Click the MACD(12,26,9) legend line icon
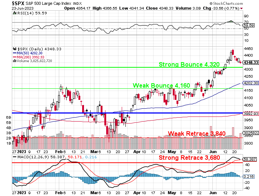Screen dimensions: 259x196 tap(14, 157)
